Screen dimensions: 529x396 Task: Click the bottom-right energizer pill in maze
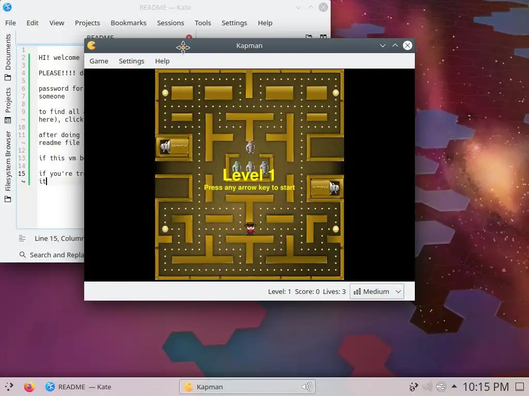click(336, 229)
